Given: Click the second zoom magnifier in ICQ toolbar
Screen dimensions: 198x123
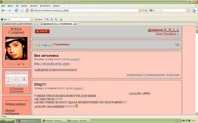Looking at the screenshot, I should (x=52, y=19).
